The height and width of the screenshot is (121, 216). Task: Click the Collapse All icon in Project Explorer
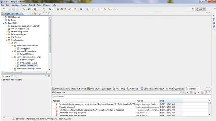[31, 14]
